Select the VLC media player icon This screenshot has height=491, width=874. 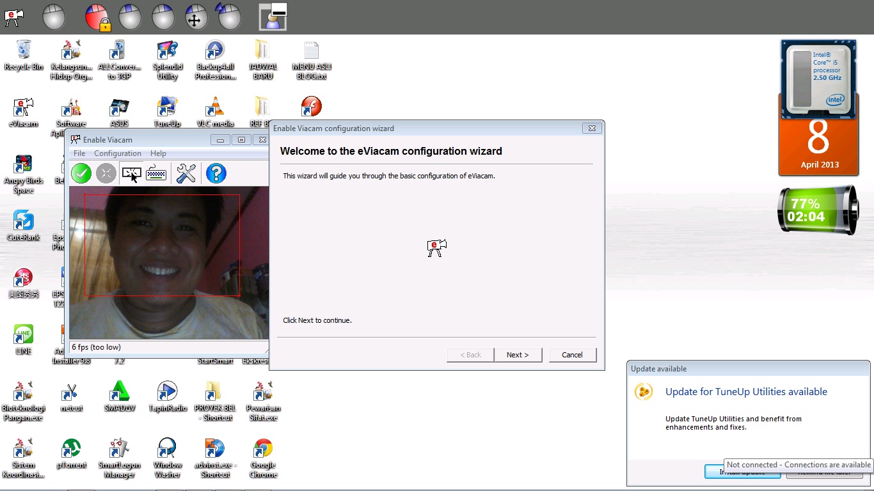coord(215,113)
